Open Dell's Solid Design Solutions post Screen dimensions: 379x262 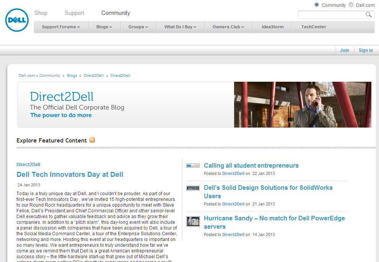point(268,192)
